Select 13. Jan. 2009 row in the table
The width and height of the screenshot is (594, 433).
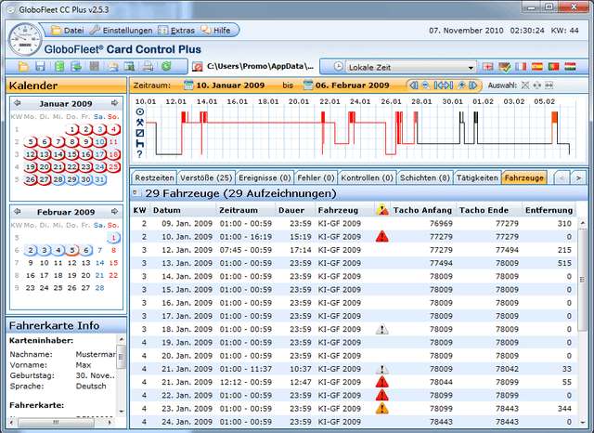354,263
